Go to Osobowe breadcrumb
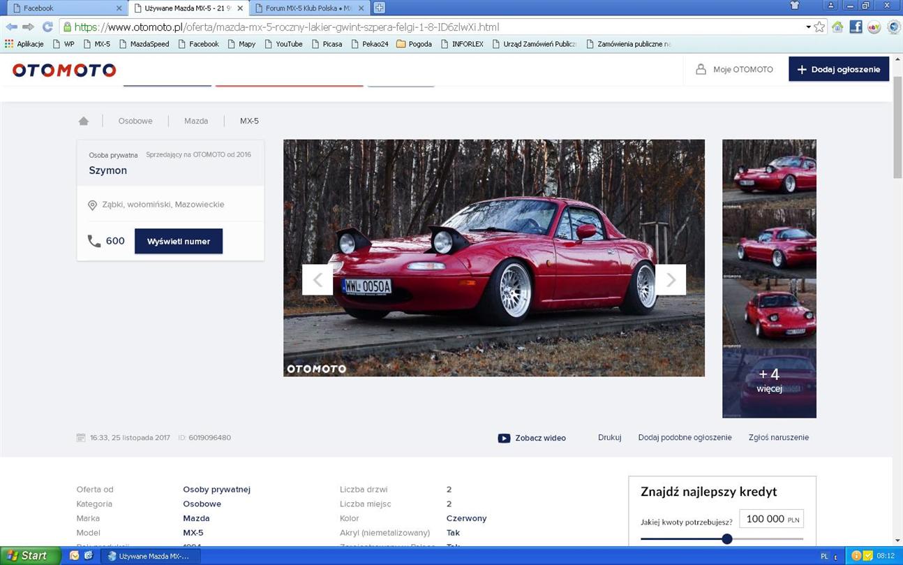 tap(135, 121)
